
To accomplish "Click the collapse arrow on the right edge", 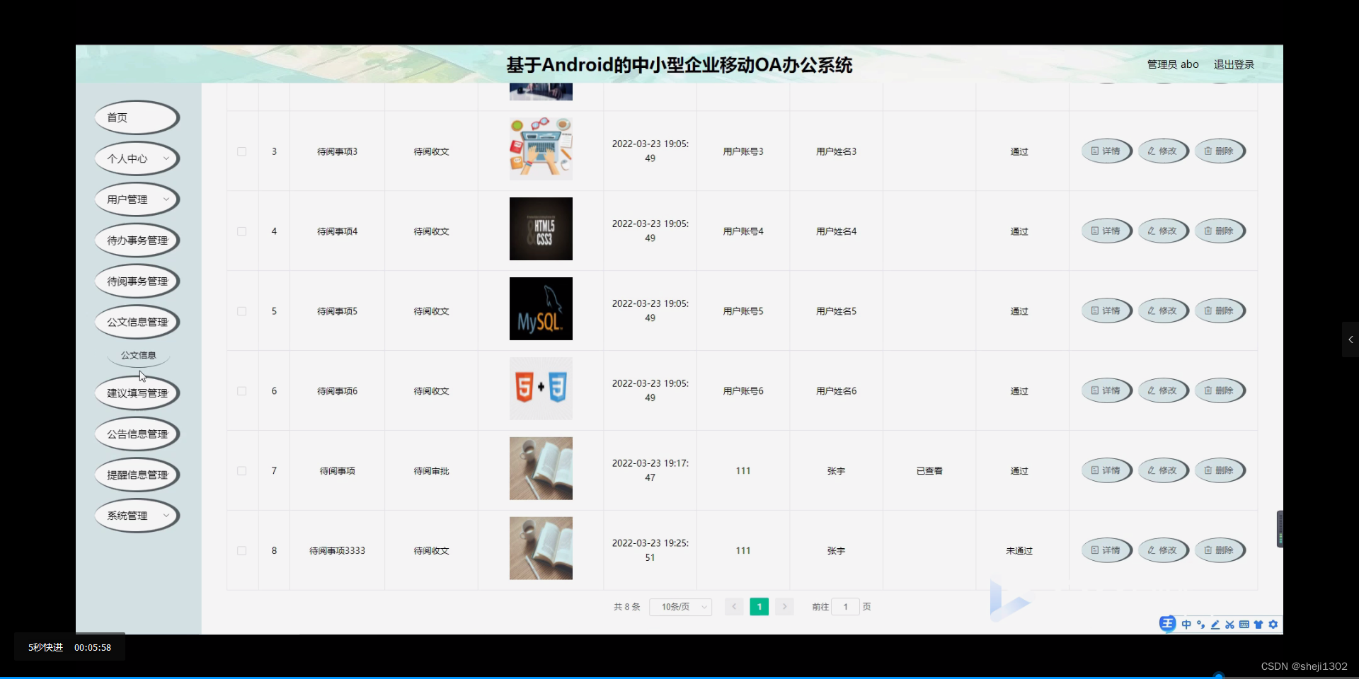I will coord(1351,339).
